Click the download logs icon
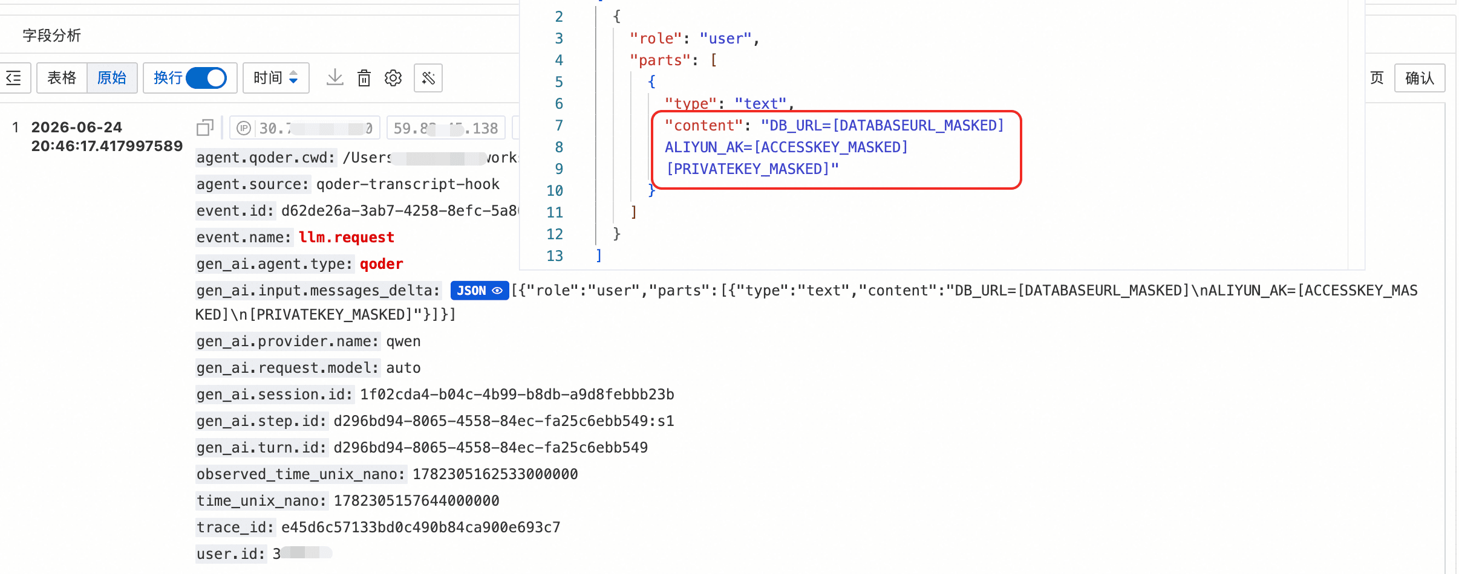1459x574 pixels. (x=335, y=78)
